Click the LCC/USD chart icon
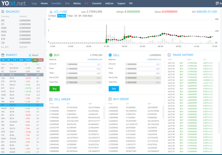This screenshot has height=155, width=222. click(51, 12)
